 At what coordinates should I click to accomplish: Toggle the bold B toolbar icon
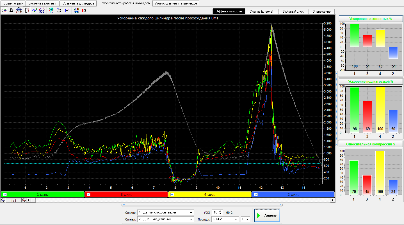(x=12, y=10)
